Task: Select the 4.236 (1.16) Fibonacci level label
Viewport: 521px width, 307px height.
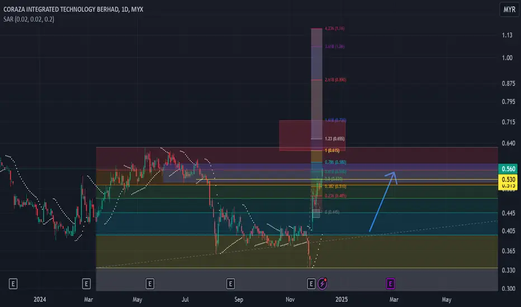Action: pos(335,28)
